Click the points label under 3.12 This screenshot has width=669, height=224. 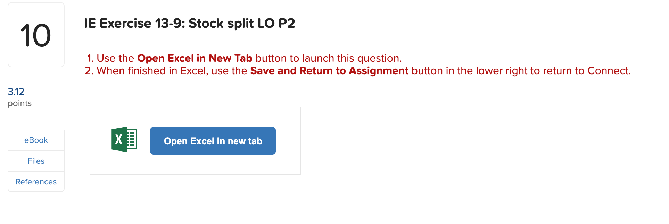(19, 103)
